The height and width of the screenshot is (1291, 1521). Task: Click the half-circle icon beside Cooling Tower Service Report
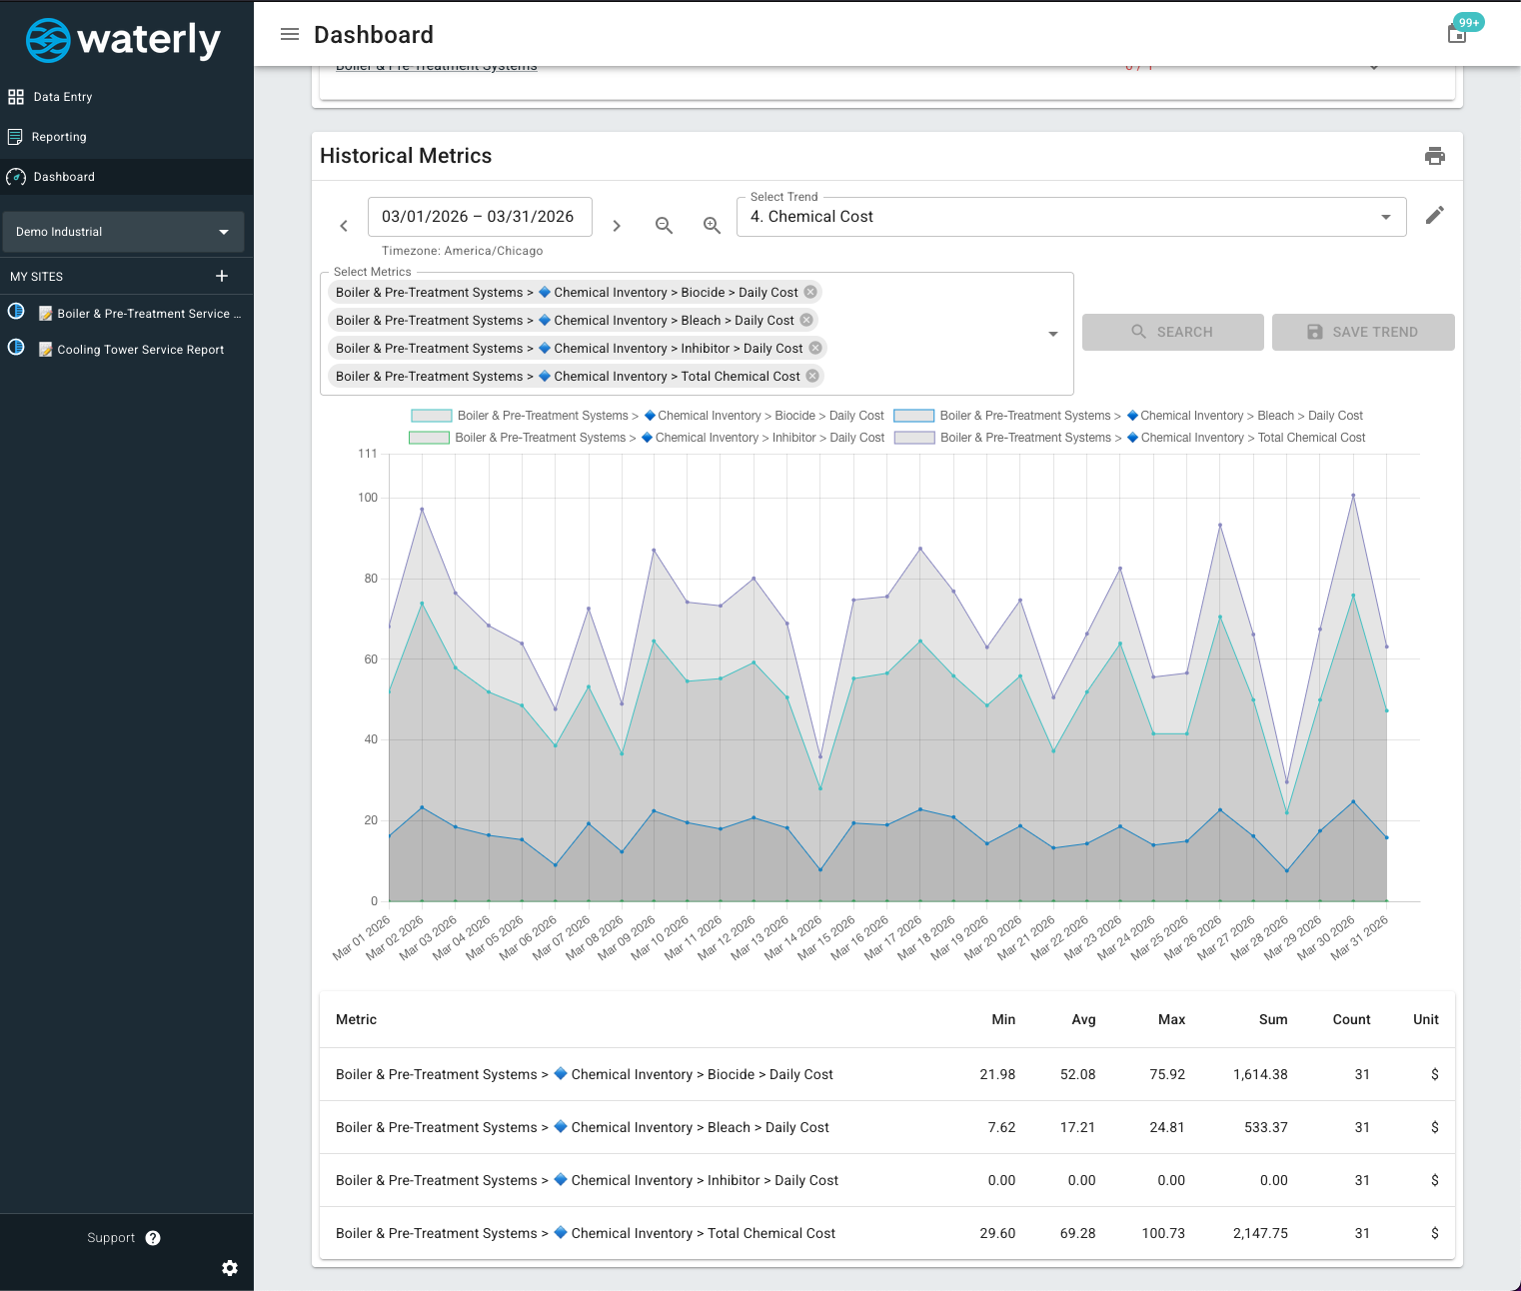pos(16,348)
